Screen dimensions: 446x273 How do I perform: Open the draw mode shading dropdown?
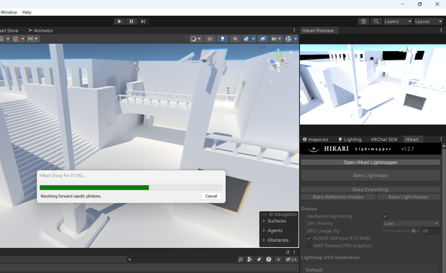pyautogui.click(x=196, y=39)
